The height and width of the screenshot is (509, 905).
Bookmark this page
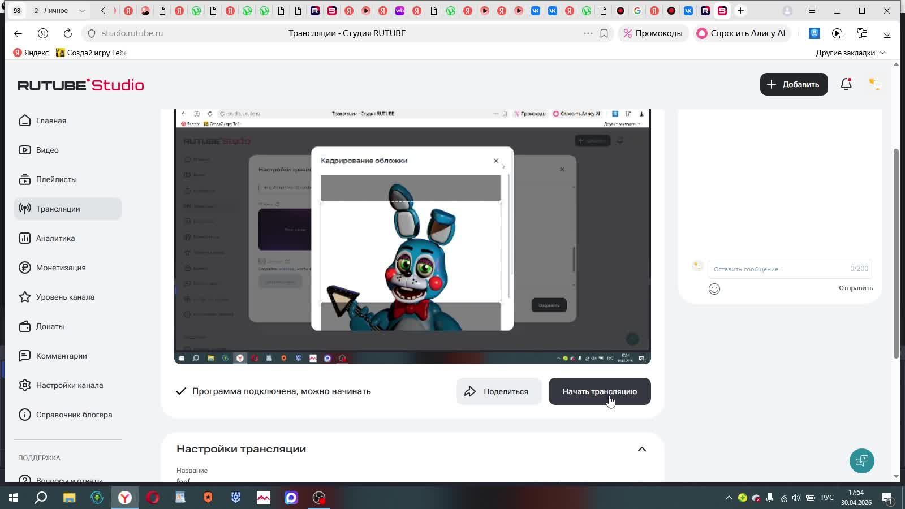(604, 33)
